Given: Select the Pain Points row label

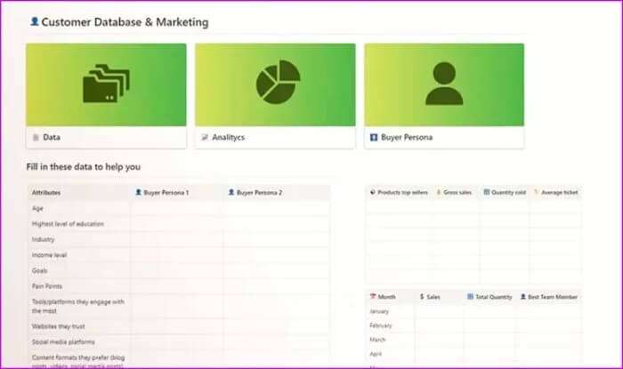Looking at the screenshot, I should tap(47, 286).
